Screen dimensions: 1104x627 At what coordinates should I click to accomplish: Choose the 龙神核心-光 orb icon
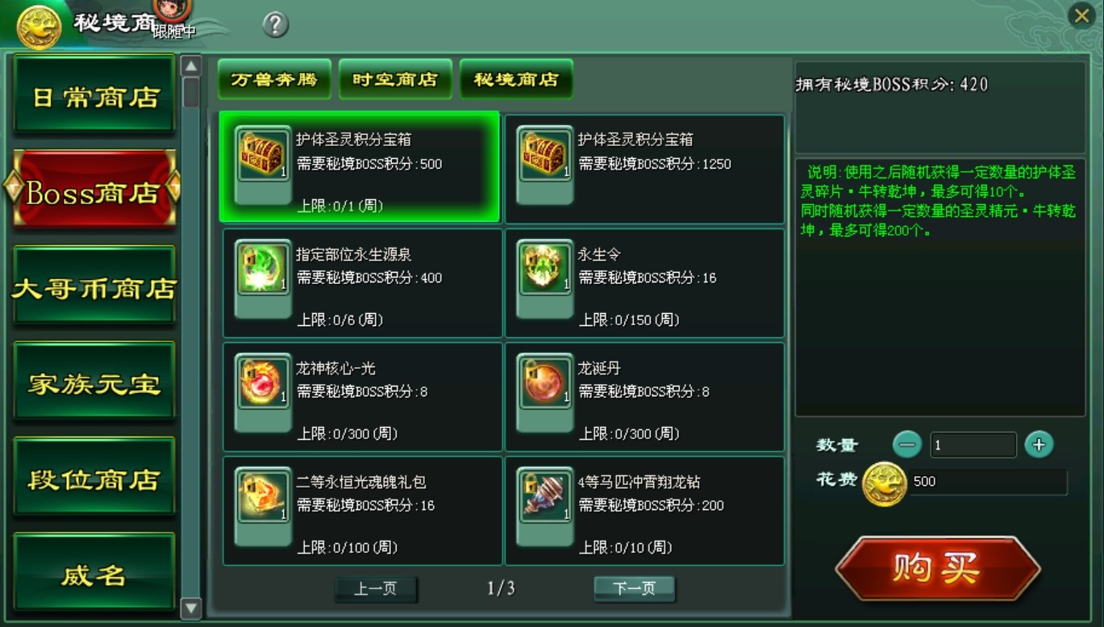263,382
